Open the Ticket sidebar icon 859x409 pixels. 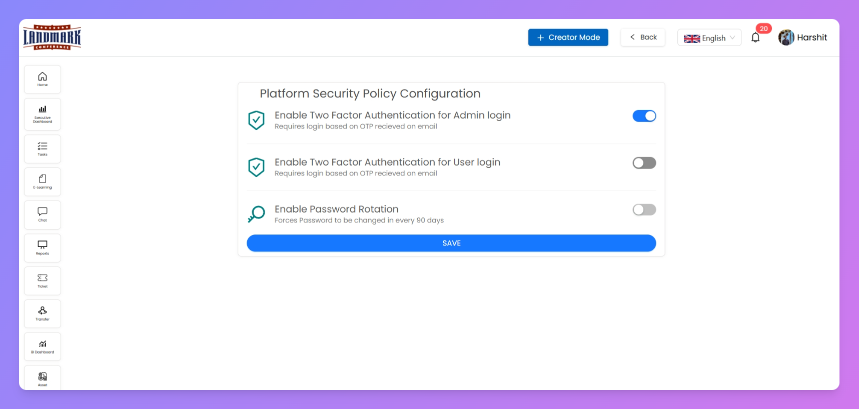coord(43,280)
